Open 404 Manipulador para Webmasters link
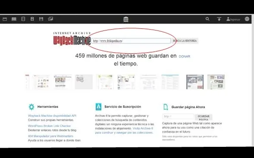Viewport: 254px width, 158px height. (x=50, y=136)
